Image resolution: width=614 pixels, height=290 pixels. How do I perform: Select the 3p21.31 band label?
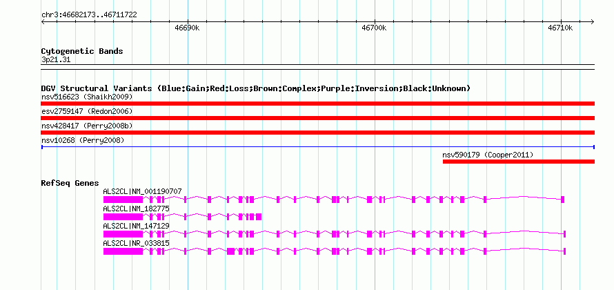[x=56, y=60]
